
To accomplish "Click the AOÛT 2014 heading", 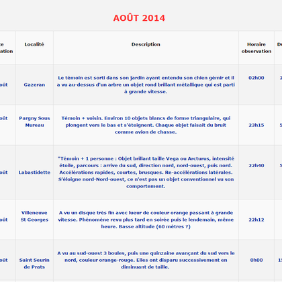I will click(139, 18).
